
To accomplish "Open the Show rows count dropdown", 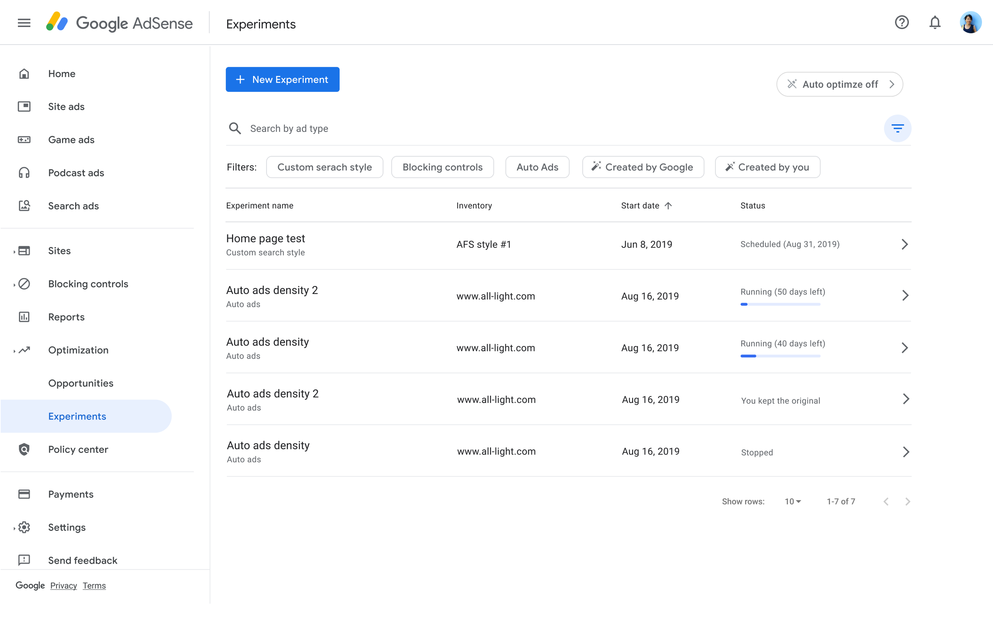I will click(793, 501).
